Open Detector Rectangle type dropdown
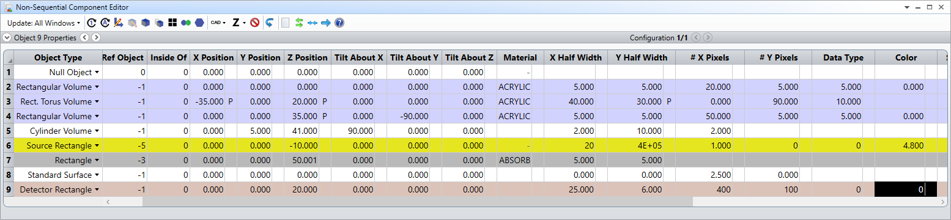This screenshot has height=220, width=951. tap(97, 189)
